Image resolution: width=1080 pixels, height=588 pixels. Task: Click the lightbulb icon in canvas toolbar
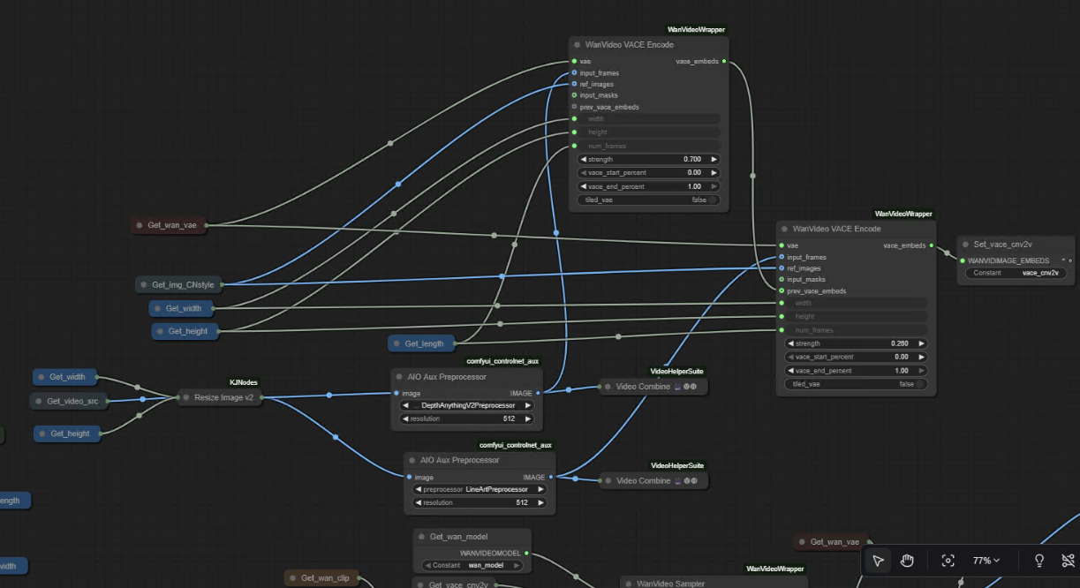[1039, 561]
